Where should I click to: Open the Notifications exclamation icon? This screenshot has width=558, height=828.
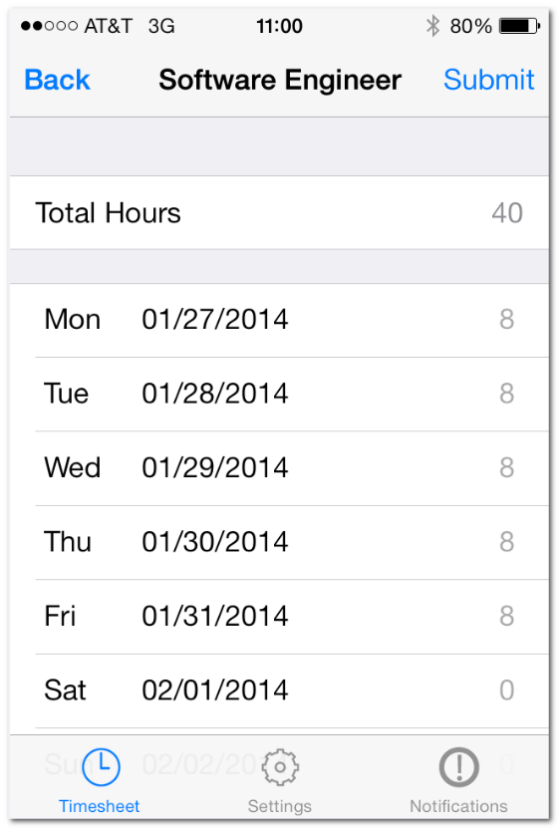pyautogui.click(x=458, y=767)
